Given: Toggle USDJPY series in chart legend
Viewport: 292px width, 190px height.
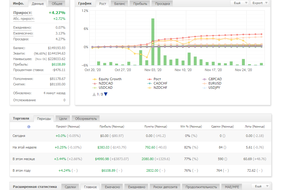Looking at the screenshot, I should pos(211,88).
